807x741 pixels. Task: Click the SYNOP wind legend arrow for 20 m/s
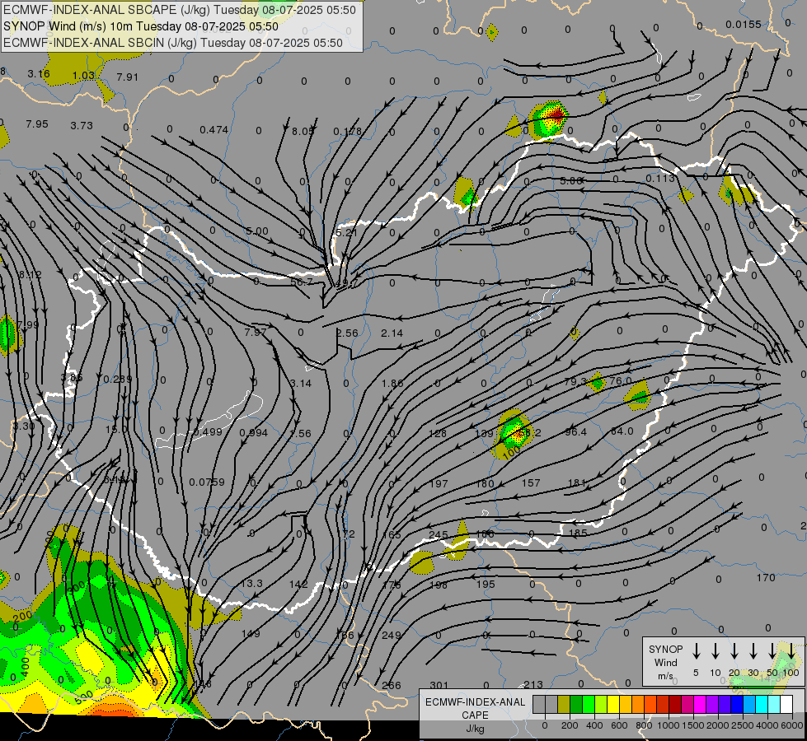pyautogui.click(x=734, y=650)
